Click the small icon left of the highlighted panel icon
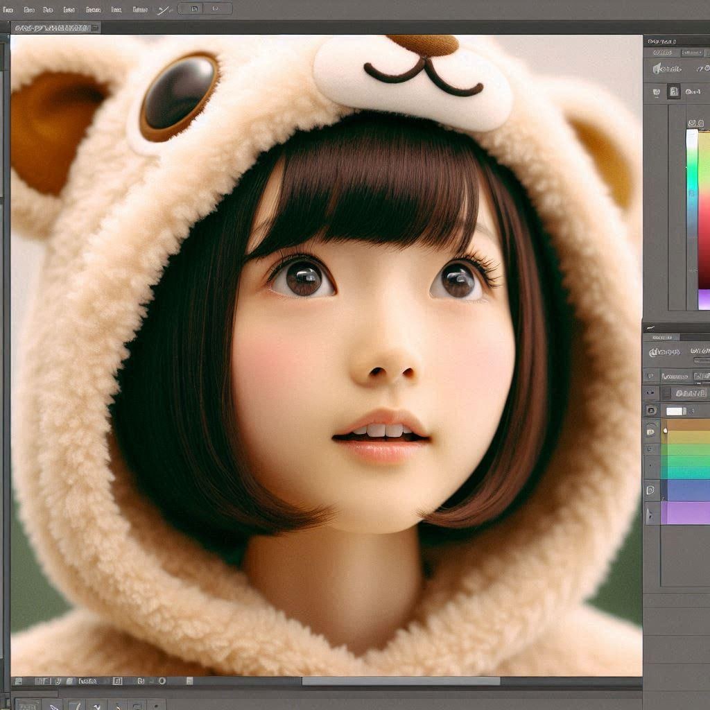 click(x=656, y=92)
